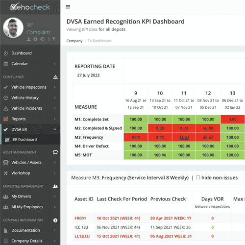Click the Vehicle History clock icon
The width and height of the screenshot is (245, 245).
tap(6, 98)
